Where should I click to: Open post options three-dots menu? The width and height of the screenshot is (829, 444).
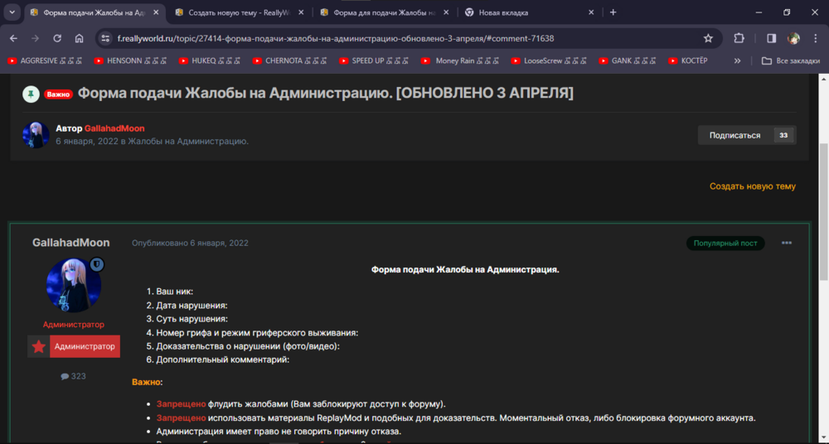click(x=787, y=244)
